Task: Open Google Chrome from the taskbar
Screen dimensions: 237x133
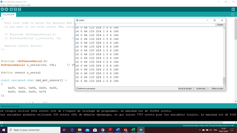Action: coord(103,130)
